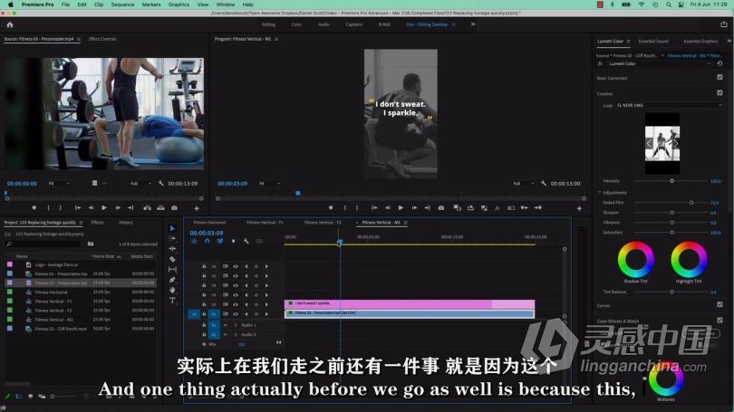Open the Markers menu
This screenshot has height=412, width=734.
[150, 5]
